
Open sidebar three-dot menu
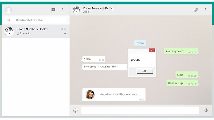pyautogui.click(x=63, y=10)
